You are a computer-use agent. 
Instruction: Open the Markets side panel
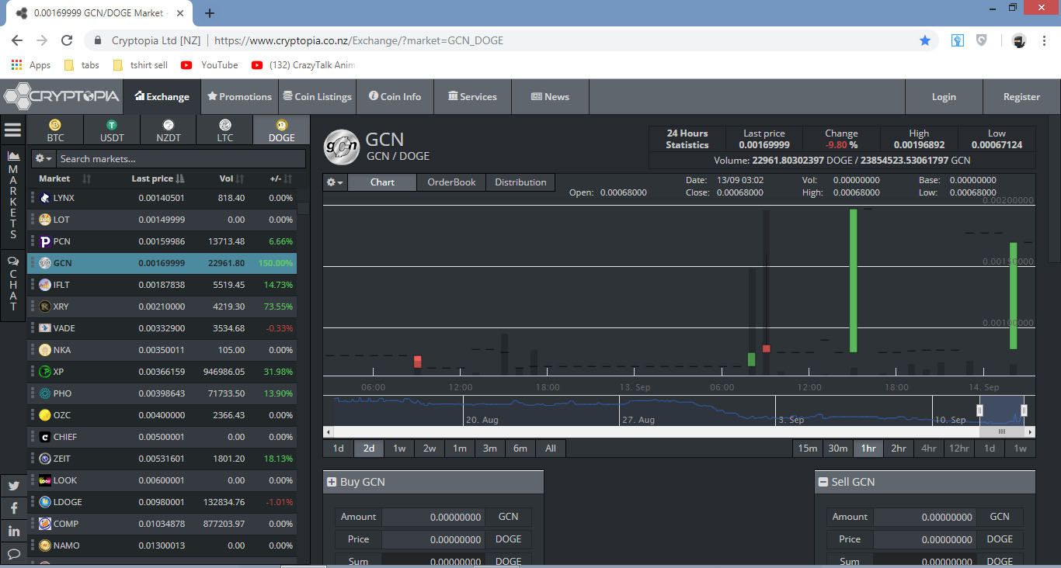pyautogui.click(x=13, y=196)
